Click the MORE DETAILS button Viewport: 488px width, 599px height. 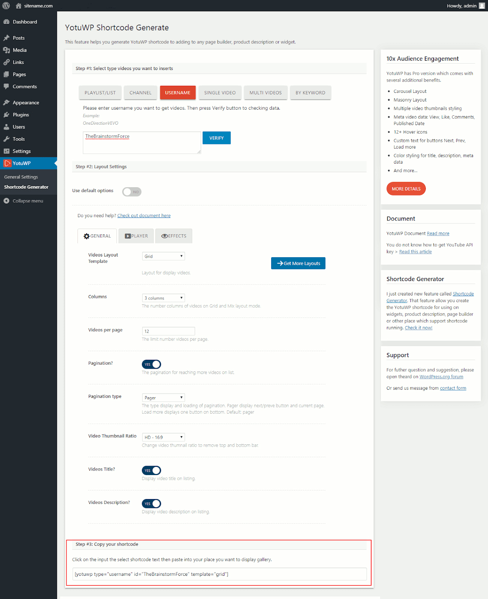pyautogui.click(x=406, y=189)
